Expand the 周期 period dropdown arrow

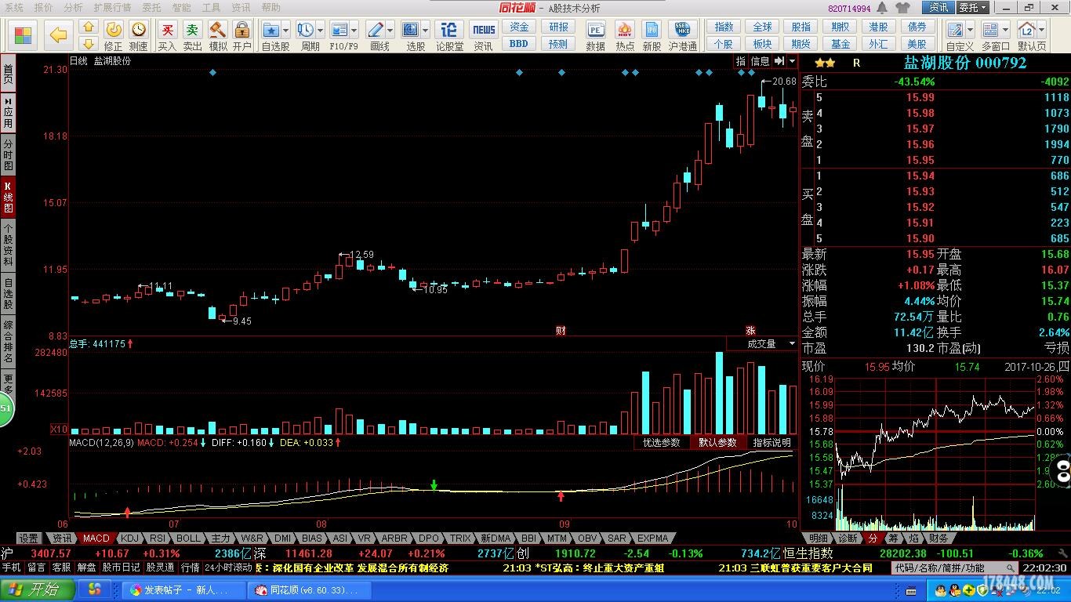point(320,31)
